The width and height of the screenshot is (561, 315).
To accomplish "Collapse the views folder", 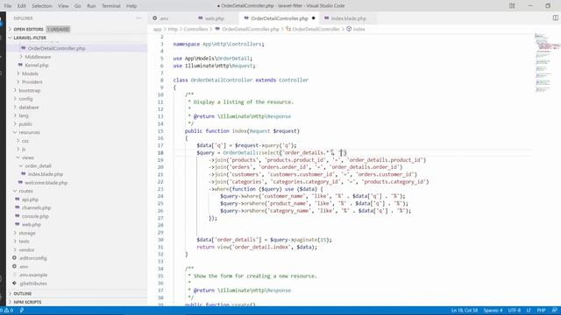I will (x=18, y=157).
